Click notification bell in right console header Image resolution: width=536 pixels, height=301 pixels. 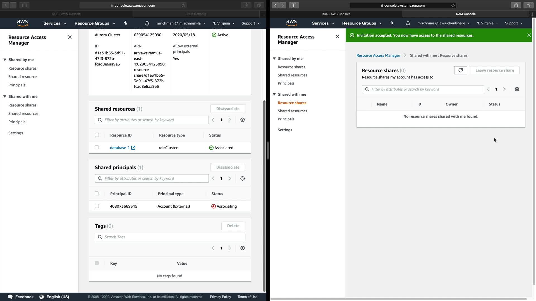click(408, 23)
